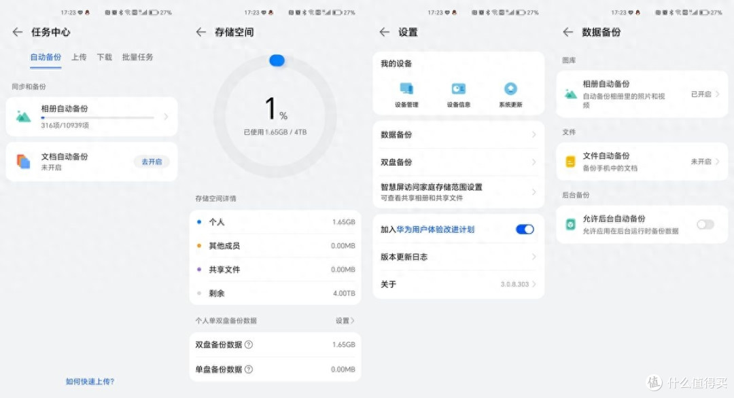
Task: Tap 去开启 button for 文档自动备份
Action: [152, 162]
